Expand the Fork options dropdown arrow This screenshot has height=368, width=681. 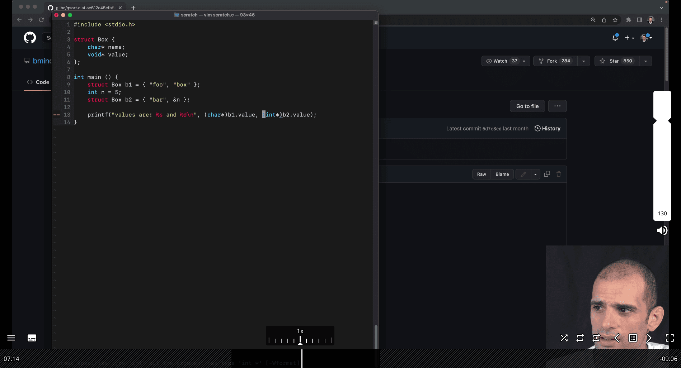click(583, 61)
